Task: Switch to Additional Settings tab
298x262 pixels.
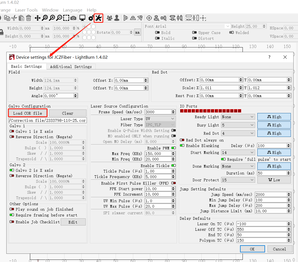Action: (x=71, y=67)
